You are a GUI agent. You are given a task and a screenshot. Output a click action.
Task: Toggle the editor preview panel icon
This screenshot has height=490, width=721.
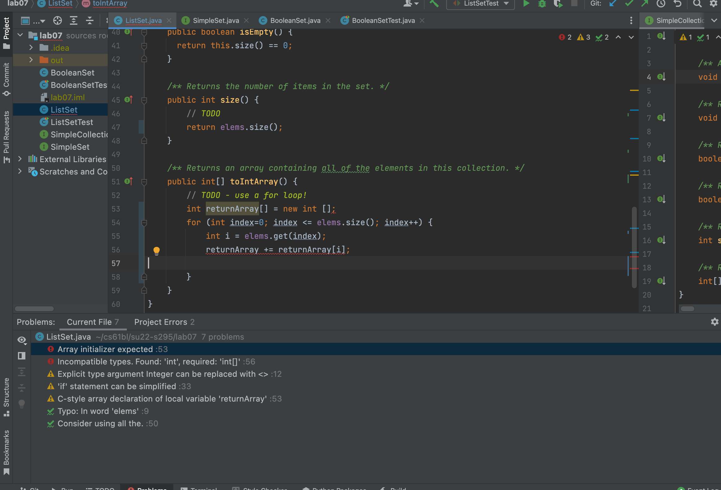click(22, 356)
